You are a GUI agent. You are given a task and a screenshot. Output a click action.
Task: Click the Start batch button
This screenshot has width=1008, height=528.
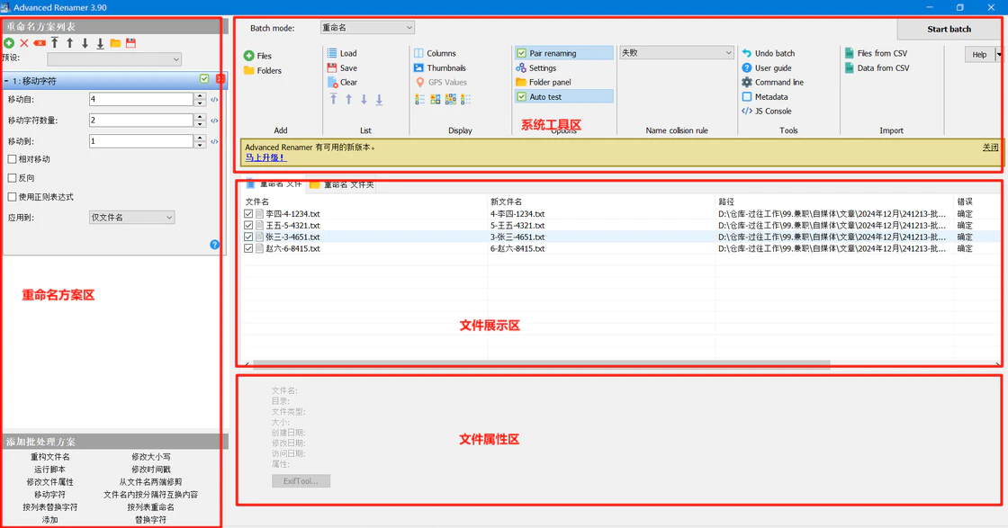[x=949, y=29]
